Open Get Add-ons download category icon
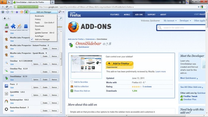This screenshot has width=208, height=117. 7,26
